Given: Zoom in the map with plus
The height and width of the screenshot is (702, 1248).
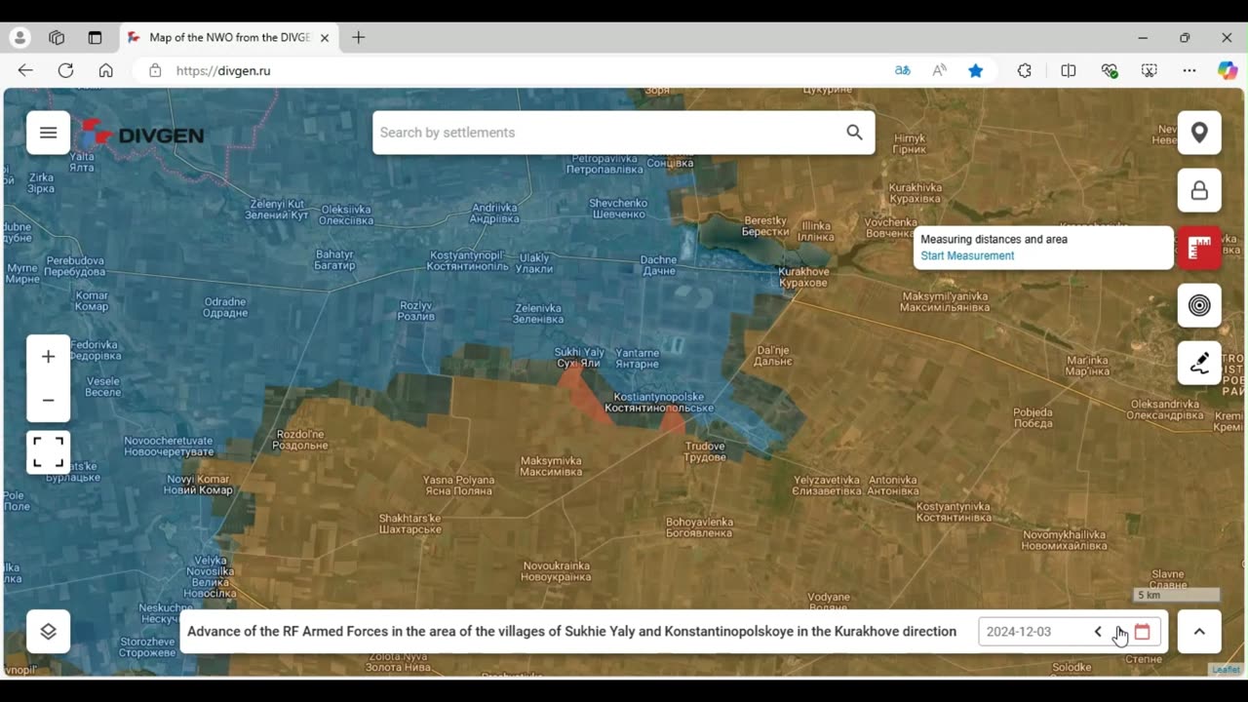Looking at the screenshot, I should point(48,357).
